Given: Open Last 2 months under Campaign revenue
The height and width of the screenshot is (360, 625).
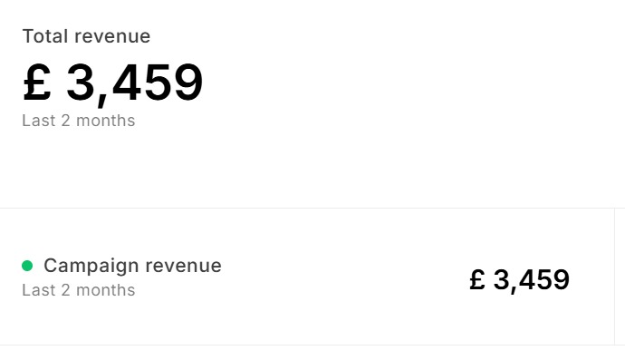Looking at the screenshot, I should coord(79,290).
